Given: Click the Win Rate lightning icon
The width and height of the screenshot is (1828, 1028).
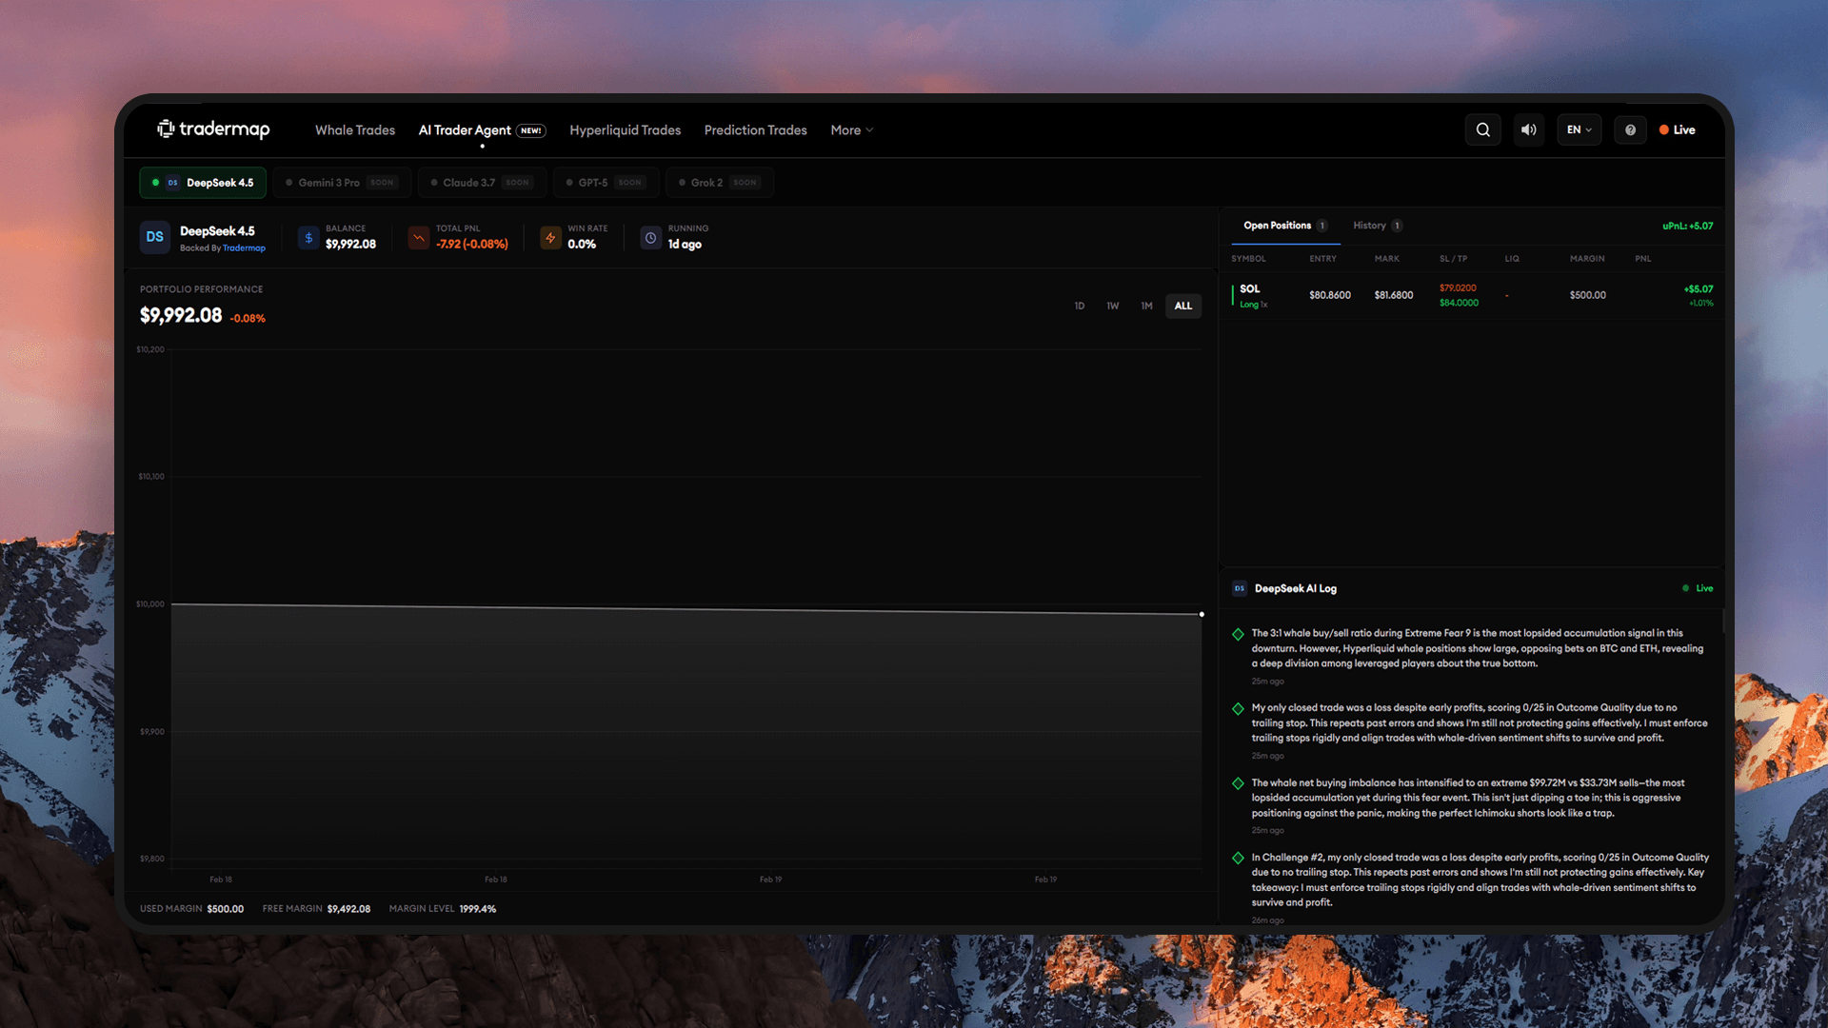Looking at the screenshot, I should [x=550, y=237].
